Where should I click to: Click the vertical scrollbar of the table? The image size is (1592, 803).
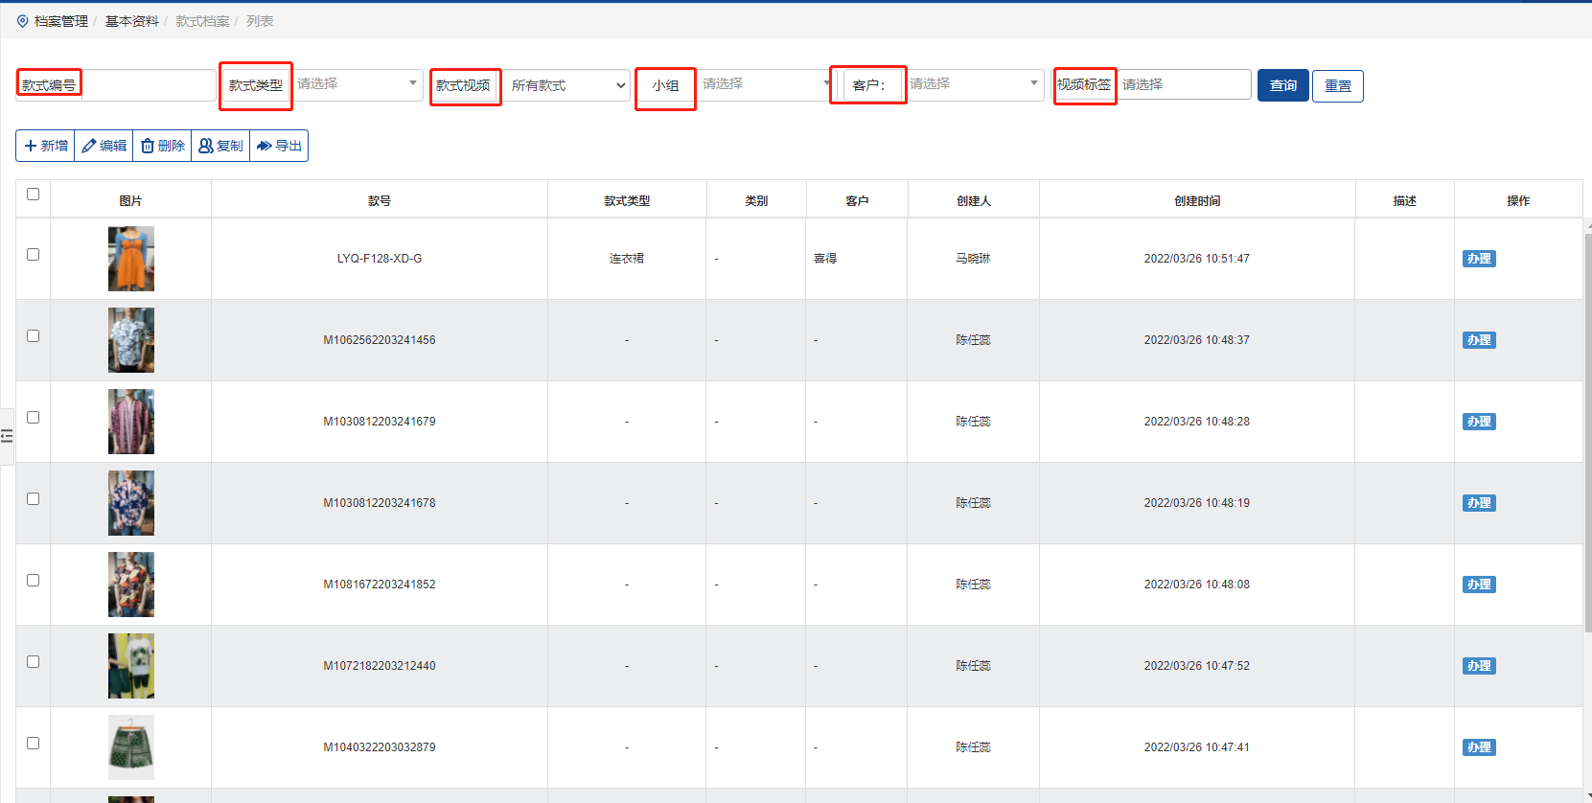tap(1587, 431)
